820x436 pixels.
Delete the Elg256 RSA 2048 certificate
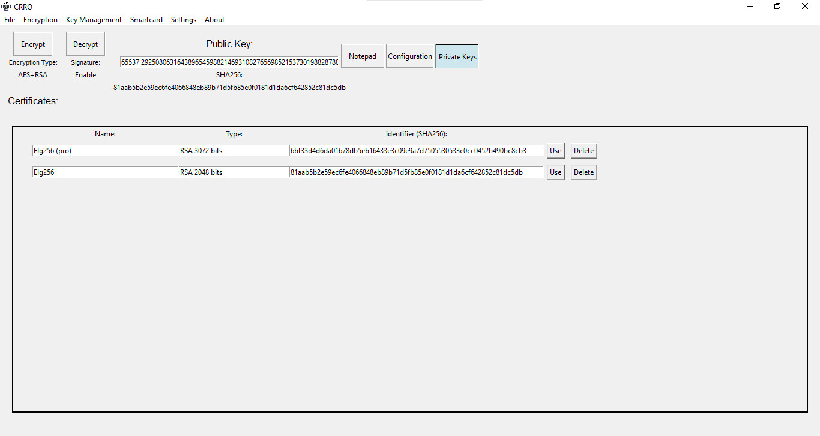[x=583, y=172]
